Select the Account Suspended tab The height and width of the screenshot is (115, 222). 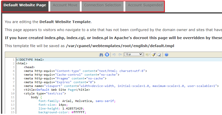click(x=145, y=5)
